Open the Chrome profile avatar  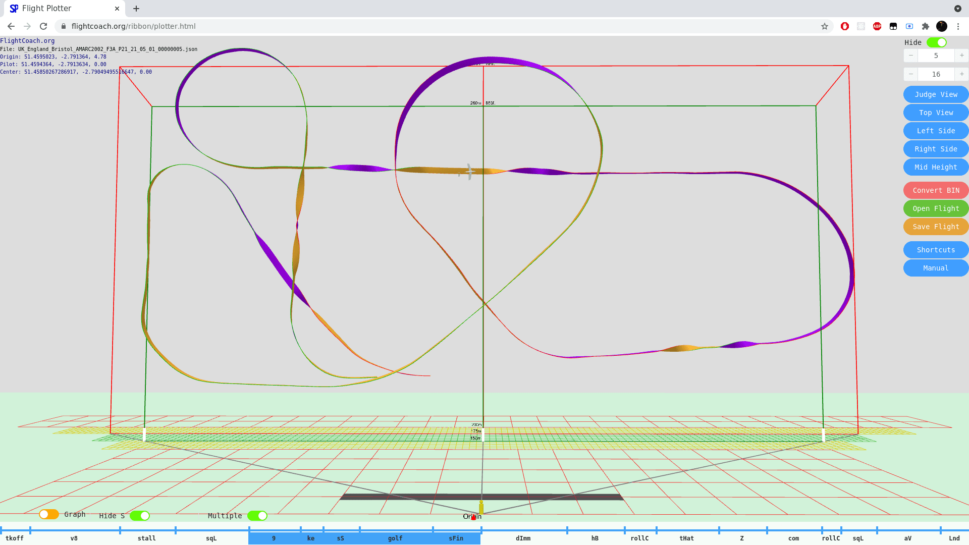click(x=942, y=26)
